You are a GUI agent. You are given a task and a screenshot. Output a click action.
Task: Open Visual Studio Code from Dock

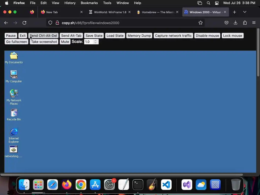[166, 185]
